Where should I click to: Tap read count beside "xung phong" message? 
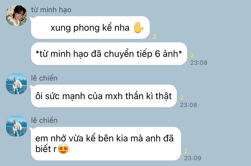click(x=154, y=36)
